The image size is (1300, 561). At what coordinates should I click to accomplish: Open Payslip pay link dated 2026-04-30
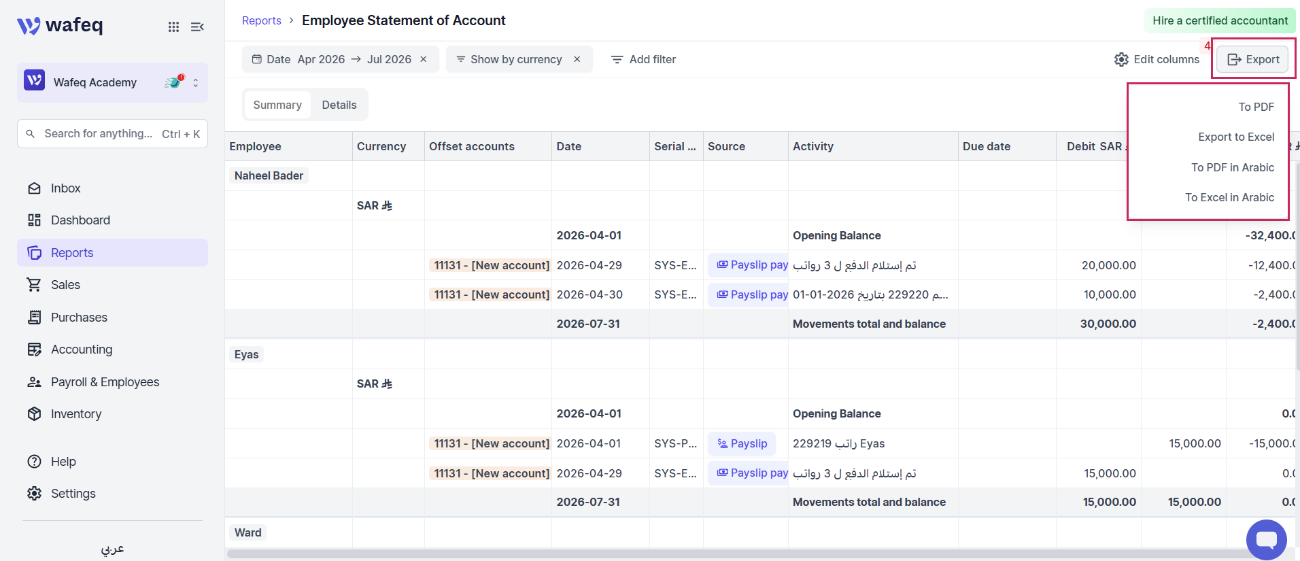click(x=748, y=294)
